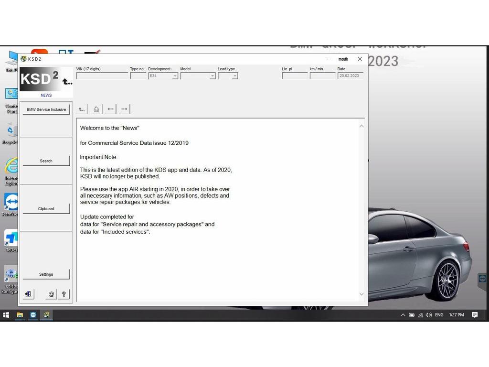Click the up-level arrow toolbar button
The height and width of the screenshot is (367, 489).
pyautogui.click(x=82, y=109)
